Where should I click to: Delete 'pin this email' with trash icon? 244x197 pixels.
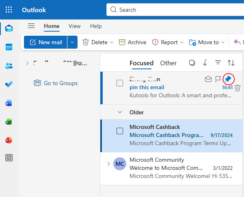[x=238, y=88]
